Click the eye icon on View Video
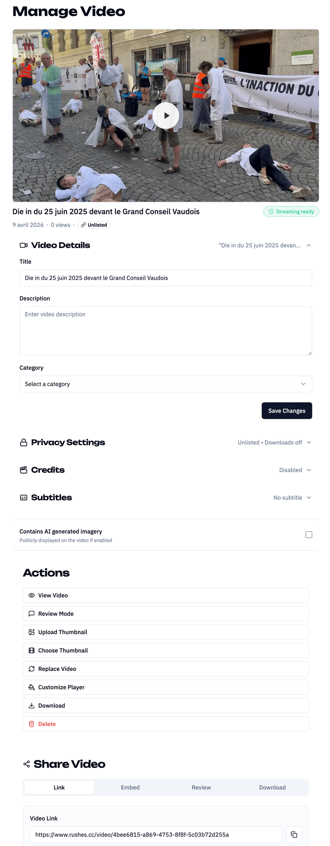The width and height of the screenshot is (330, 846). (x=32, y=595)
